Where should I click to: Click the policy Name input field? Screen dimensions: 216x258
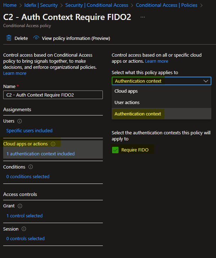click(53, 95)
